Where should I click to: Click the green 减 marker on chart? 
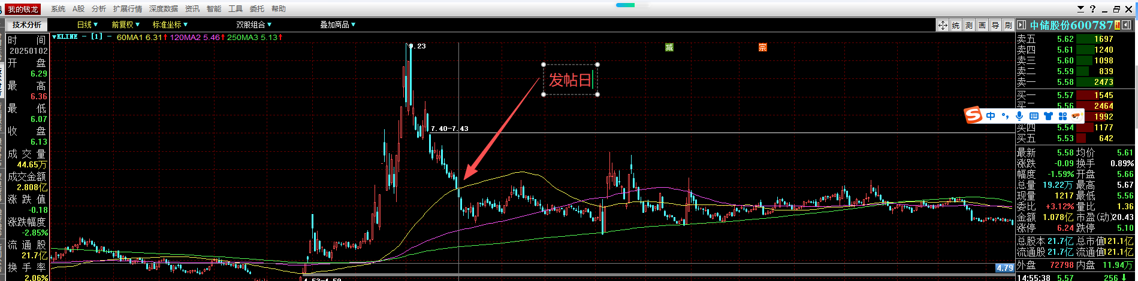point(669,47)
